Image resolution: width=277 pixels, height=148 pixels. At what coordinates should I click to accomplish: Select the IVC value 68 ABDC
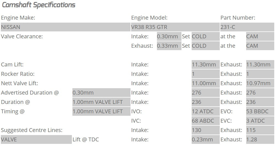205,121
